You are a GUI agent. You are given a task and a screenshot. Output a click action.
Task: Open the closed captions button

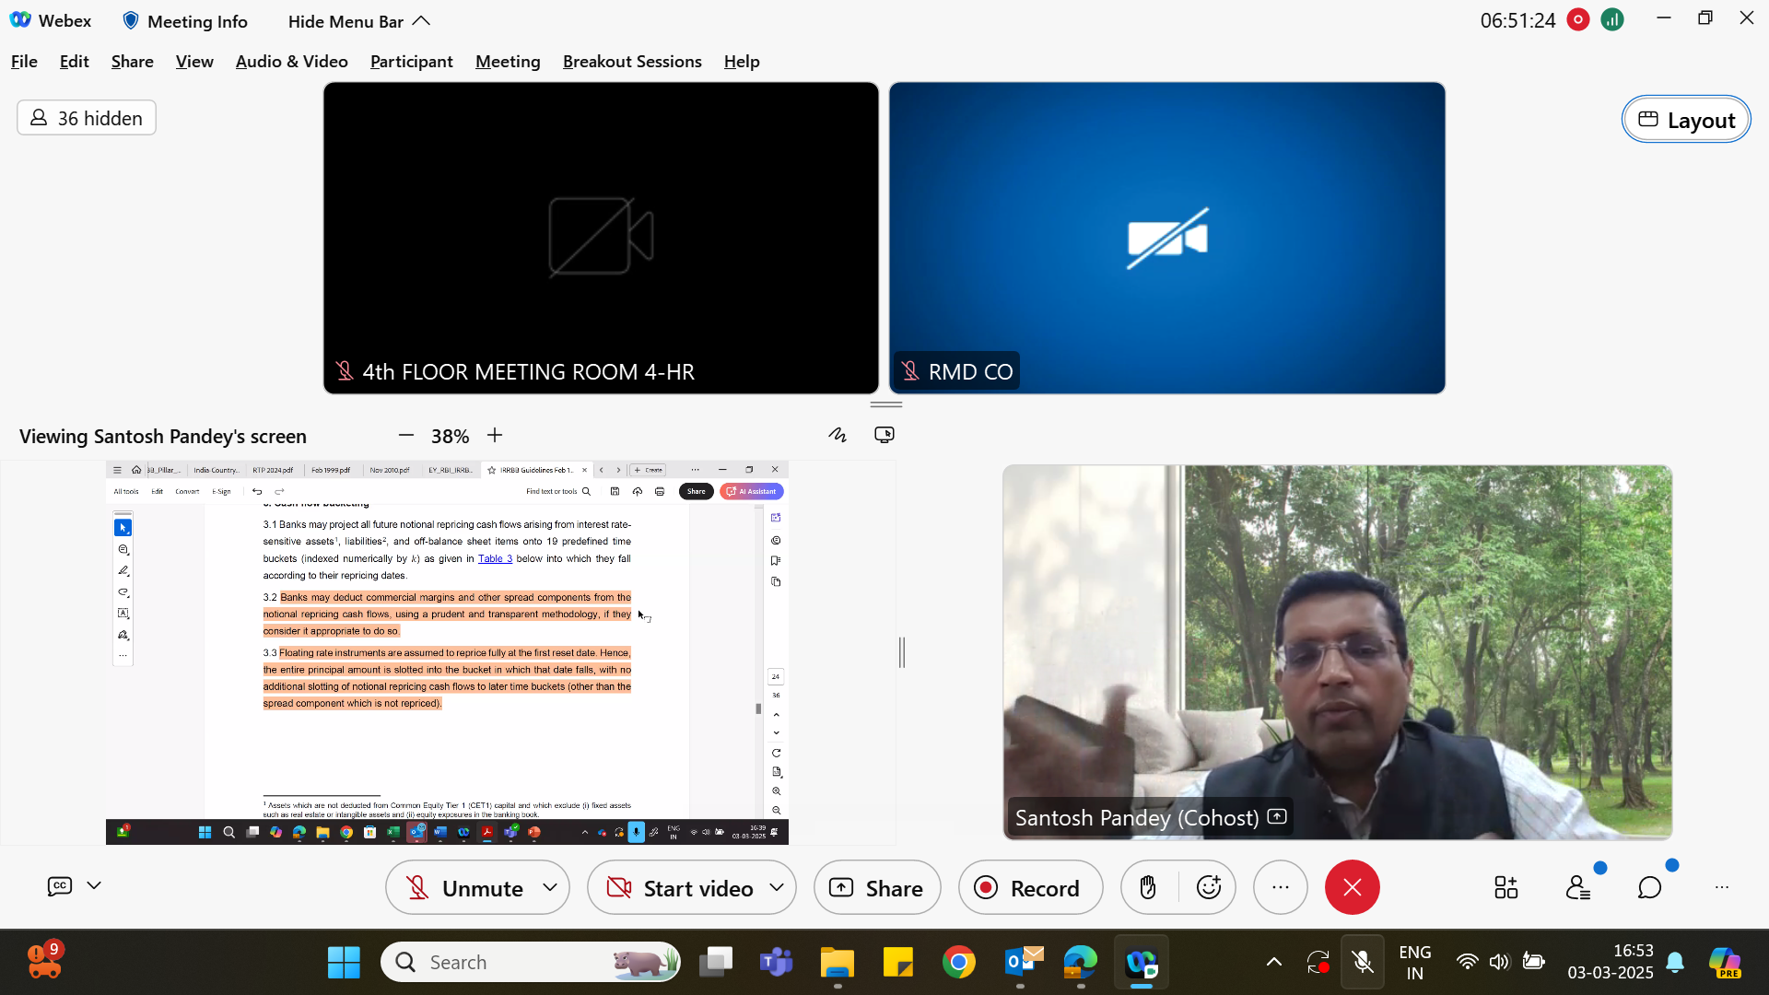pyautogui.click(x=60, y=886)
